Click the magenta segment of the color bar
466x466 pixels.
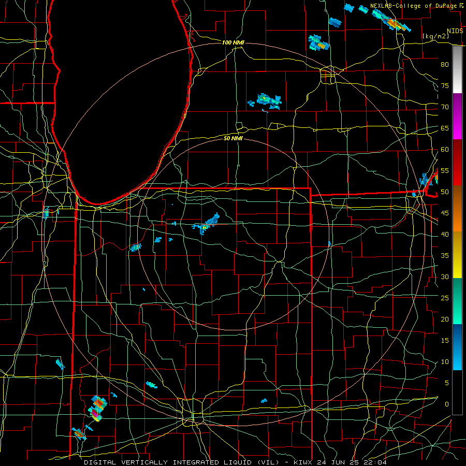457,116
